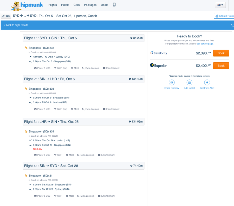Click the Expedia logo
234x206 pixels.
158,65
